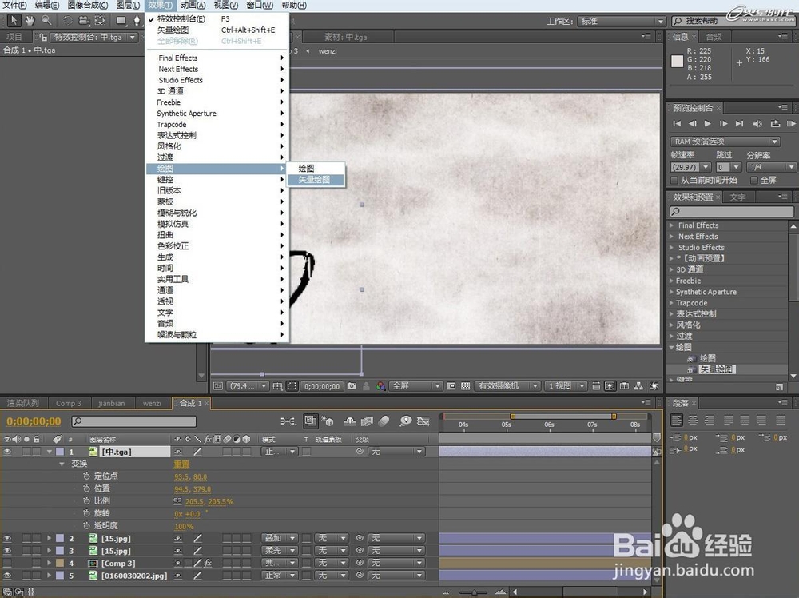The height and width of the screenshot is (598, 799).
Task: Hide layer 3 [15.jpg] eye icon
Action: click(7, 551)
